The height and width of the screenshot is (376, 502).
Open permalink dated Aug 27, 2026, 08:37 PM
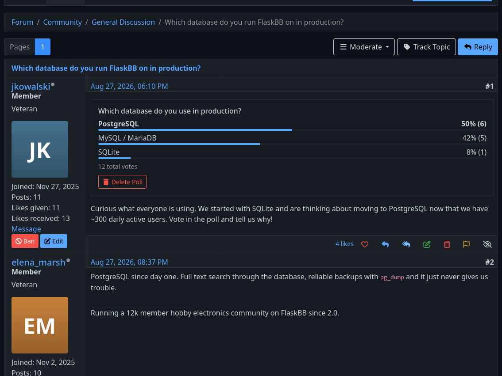129,262
